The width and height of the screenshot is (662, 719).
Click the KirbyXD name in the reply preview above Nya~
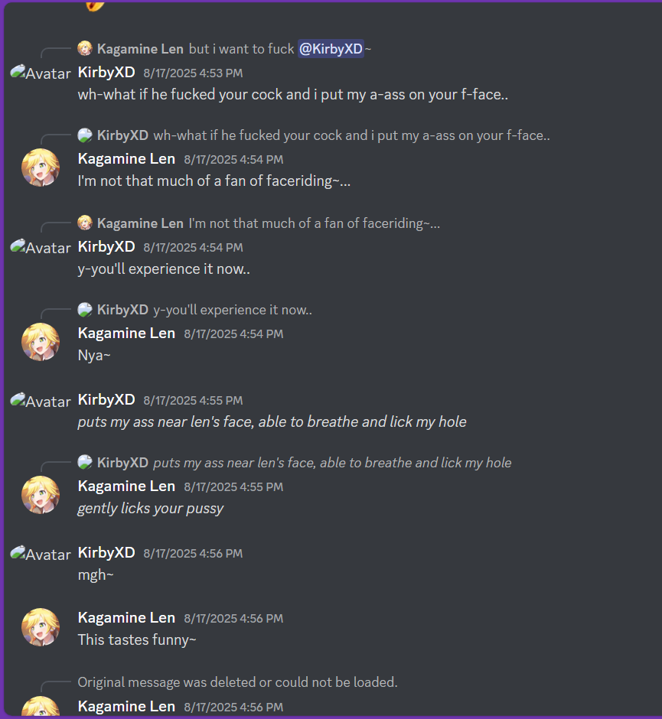pos(122,310)
